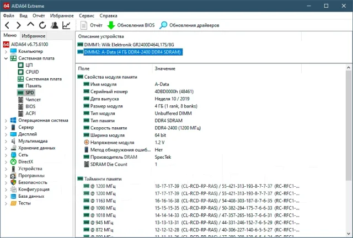The width and height of the screenshot is (353, 238).
Task: Click the Тесты icon
Action: tap(13, 203)
